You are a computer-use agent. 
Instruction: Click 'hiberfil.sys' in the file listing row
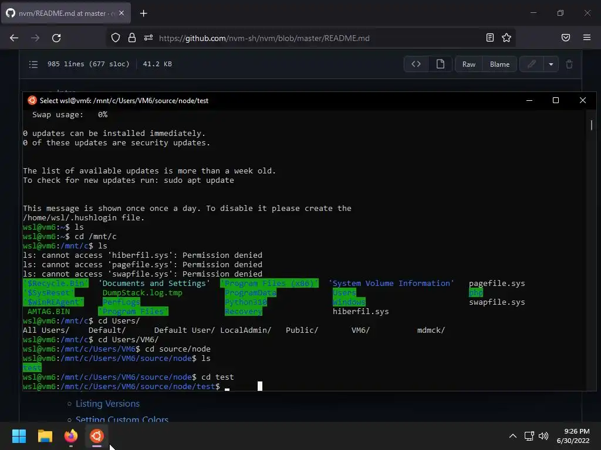[x=361, y=312]
